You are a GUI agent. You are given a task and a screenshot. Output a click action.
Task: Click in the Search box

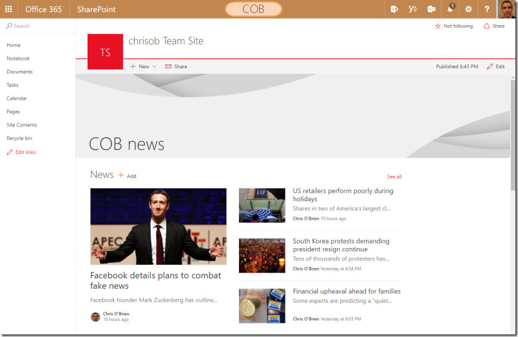coord(38,26)
